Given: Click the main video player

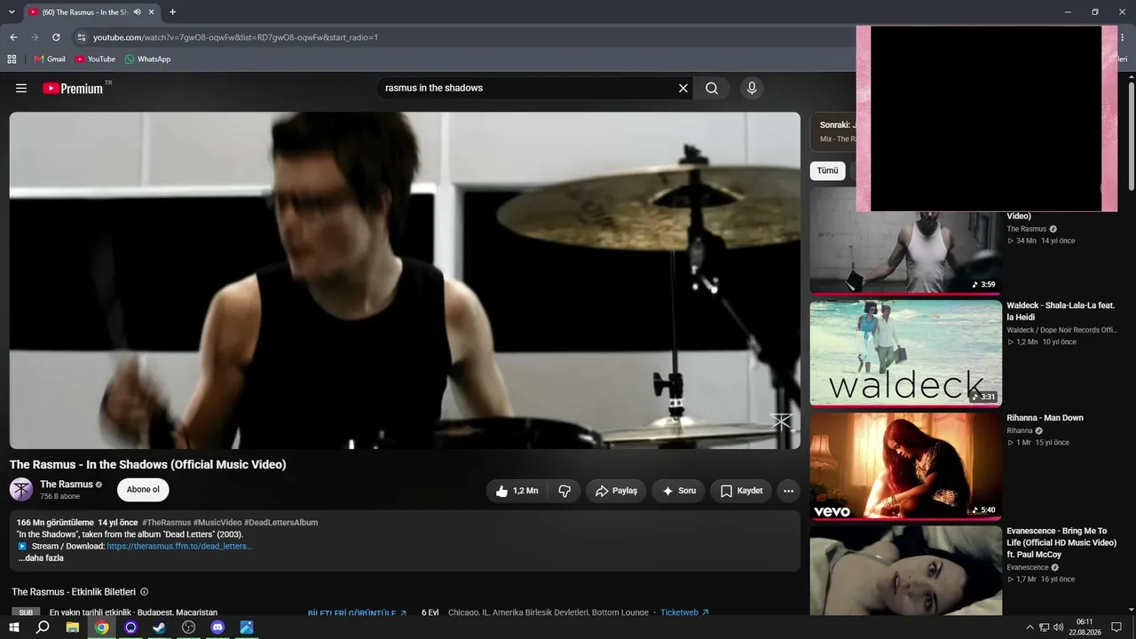Looking at the screenshot, I should point(405,280).
